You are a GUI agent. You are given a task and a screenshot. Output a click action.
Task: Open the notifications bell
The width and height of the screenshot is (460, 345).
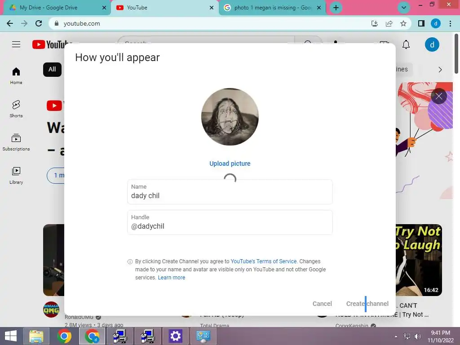click(406, 44)
